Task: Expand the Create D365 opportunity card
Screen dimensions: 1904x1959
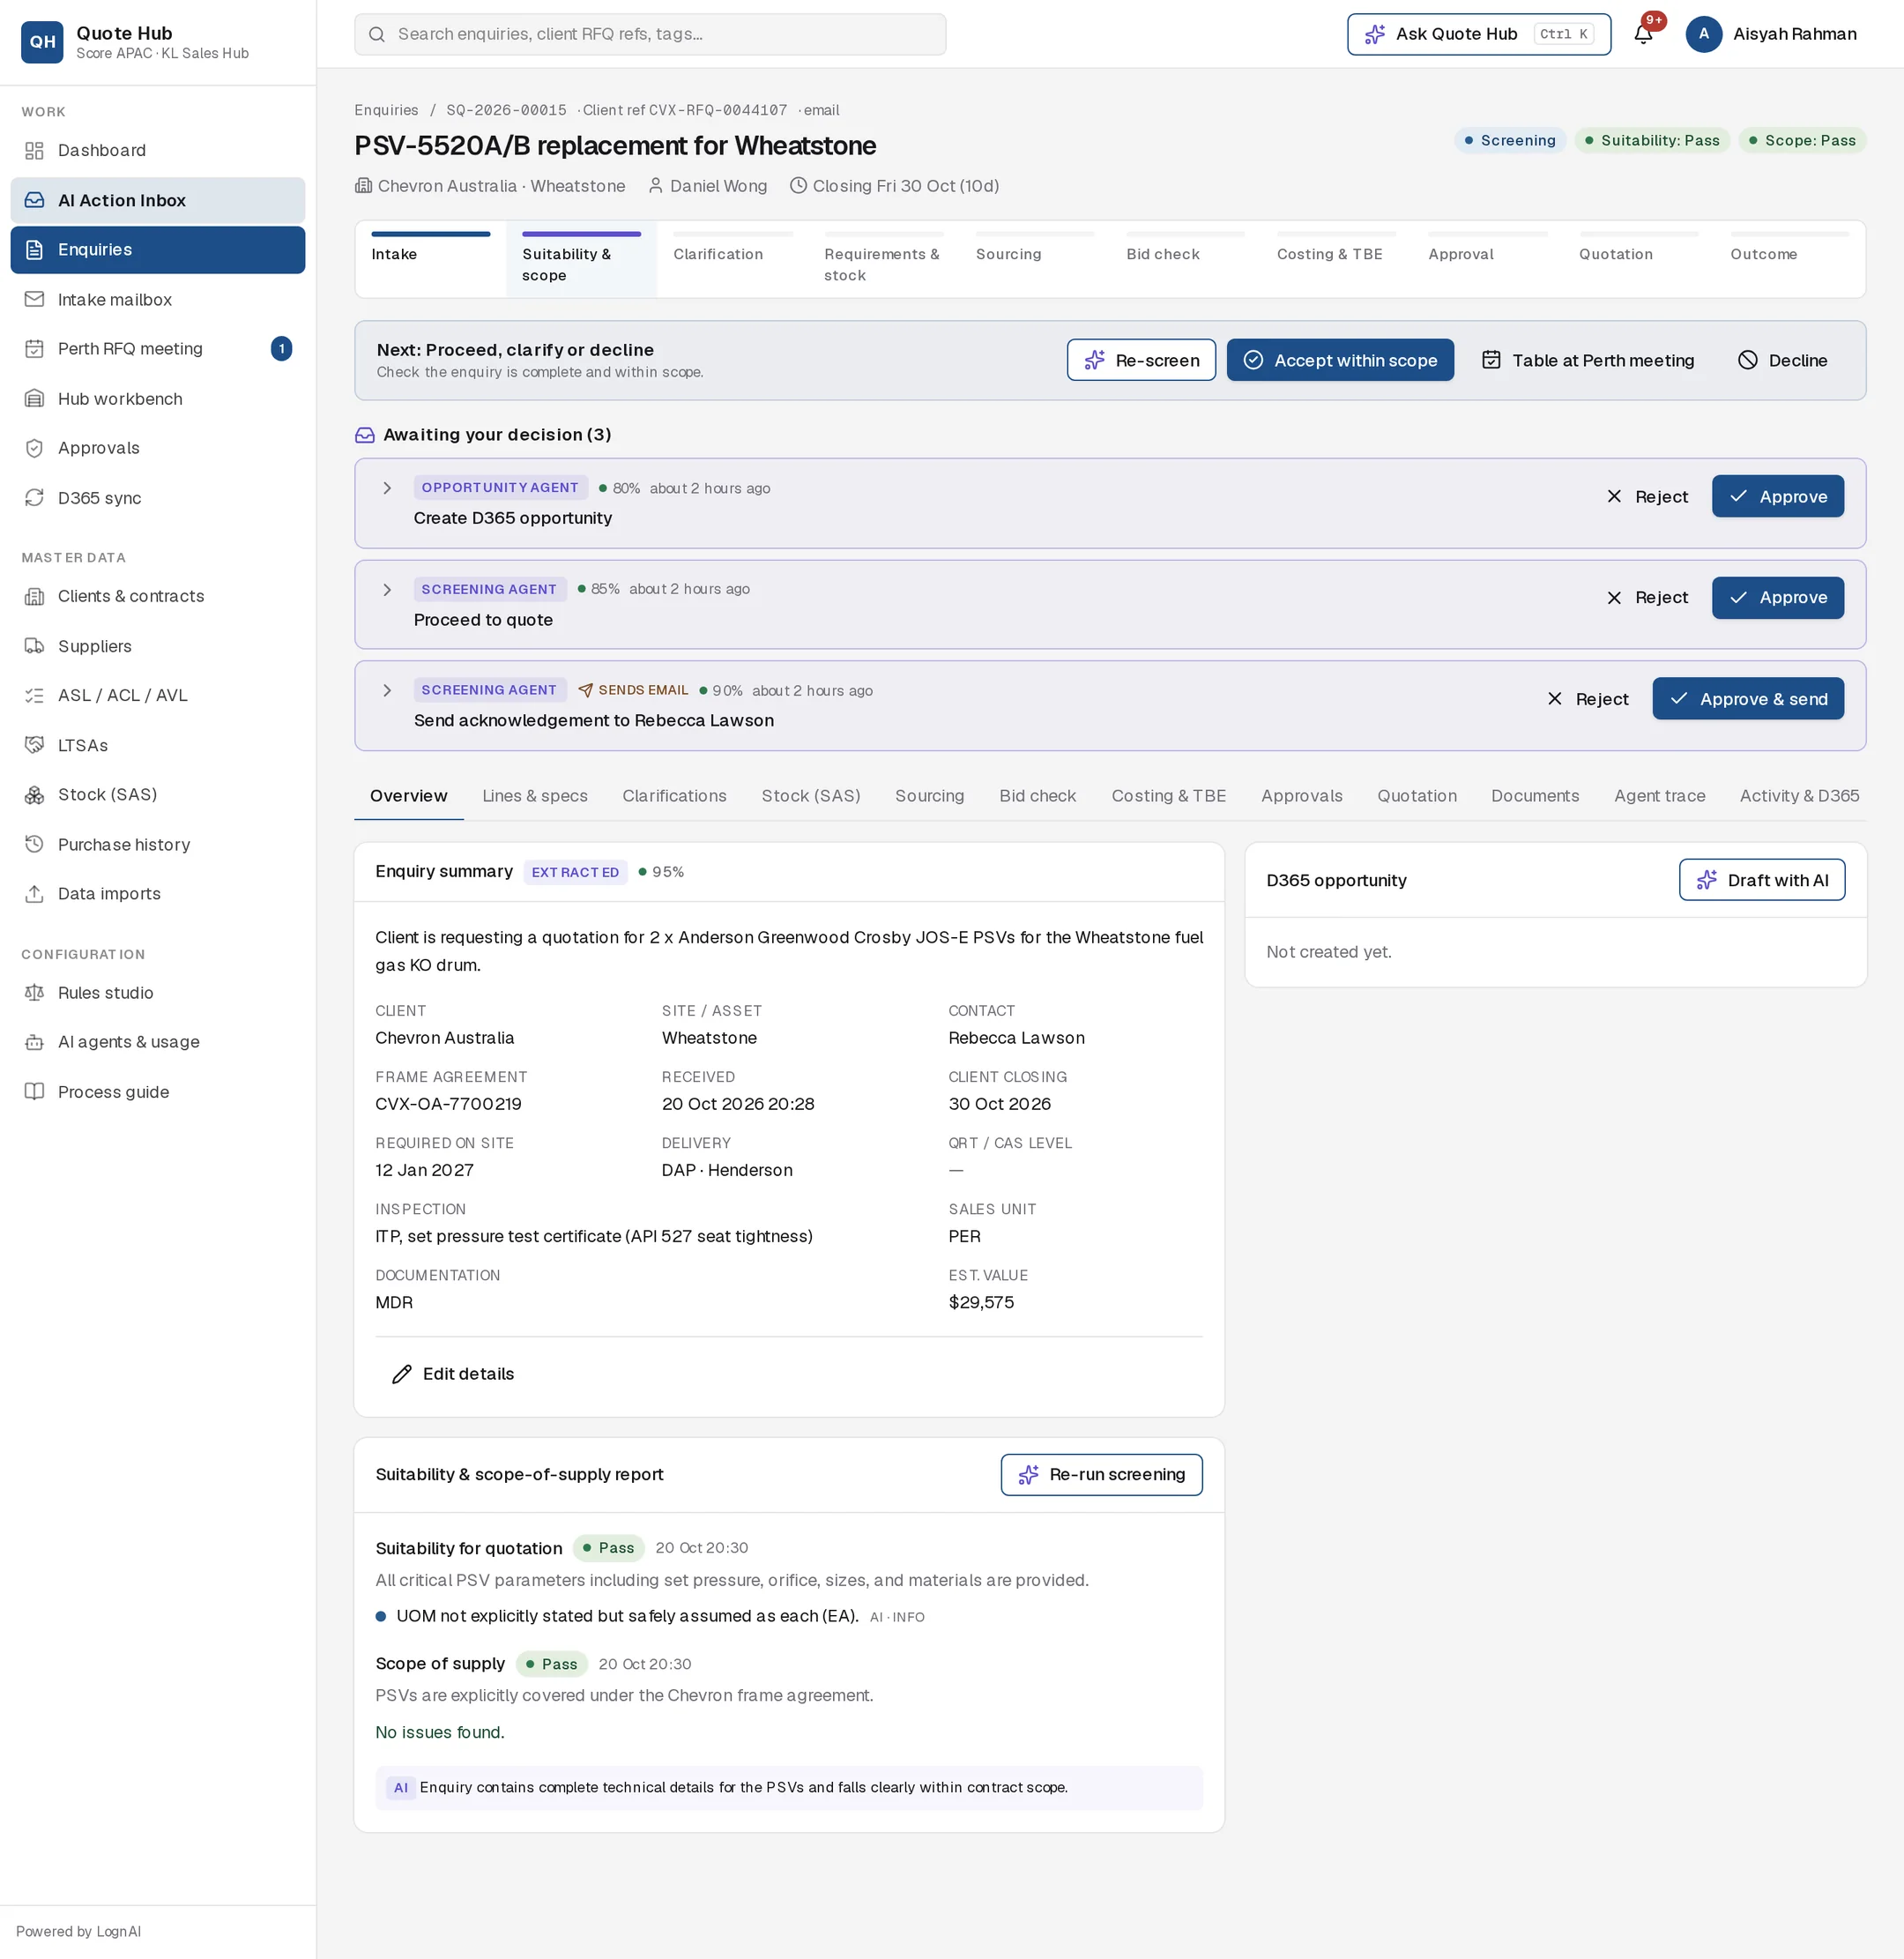Action: [x=387, y=488]
